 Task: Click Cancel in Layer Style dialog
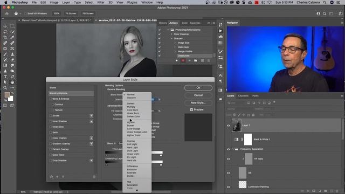(x=198, y=95)
